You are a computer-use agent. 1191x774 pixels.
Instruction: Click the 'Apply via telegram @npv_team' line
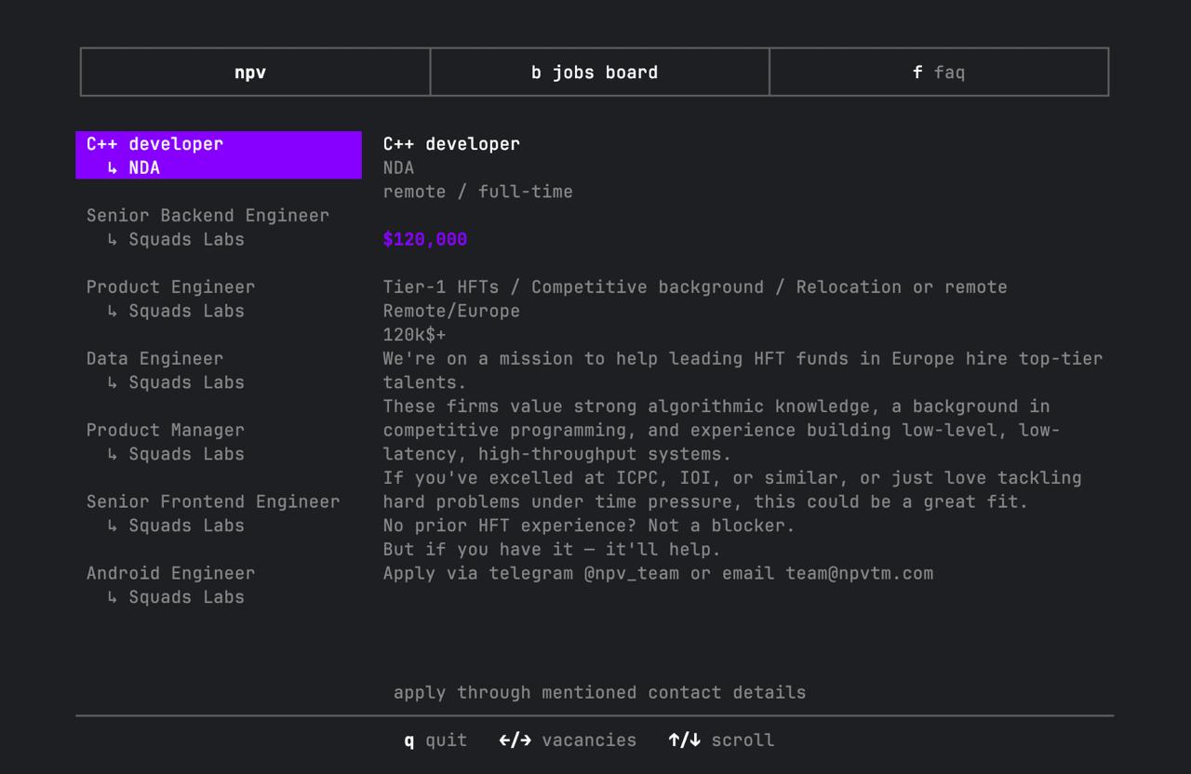[x=658, y=573]
